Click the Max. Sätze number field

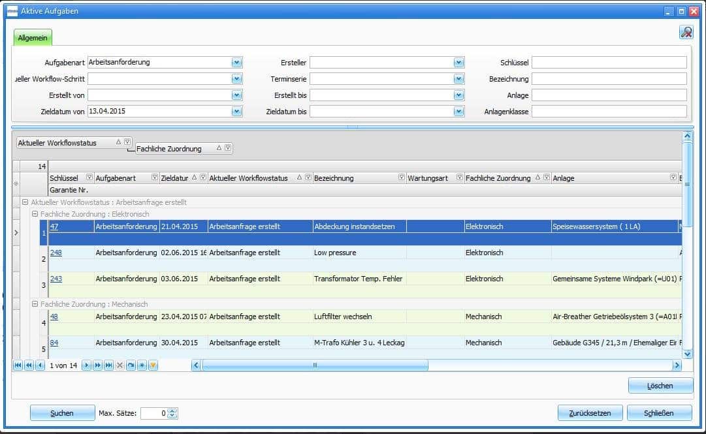pos(154,413)
